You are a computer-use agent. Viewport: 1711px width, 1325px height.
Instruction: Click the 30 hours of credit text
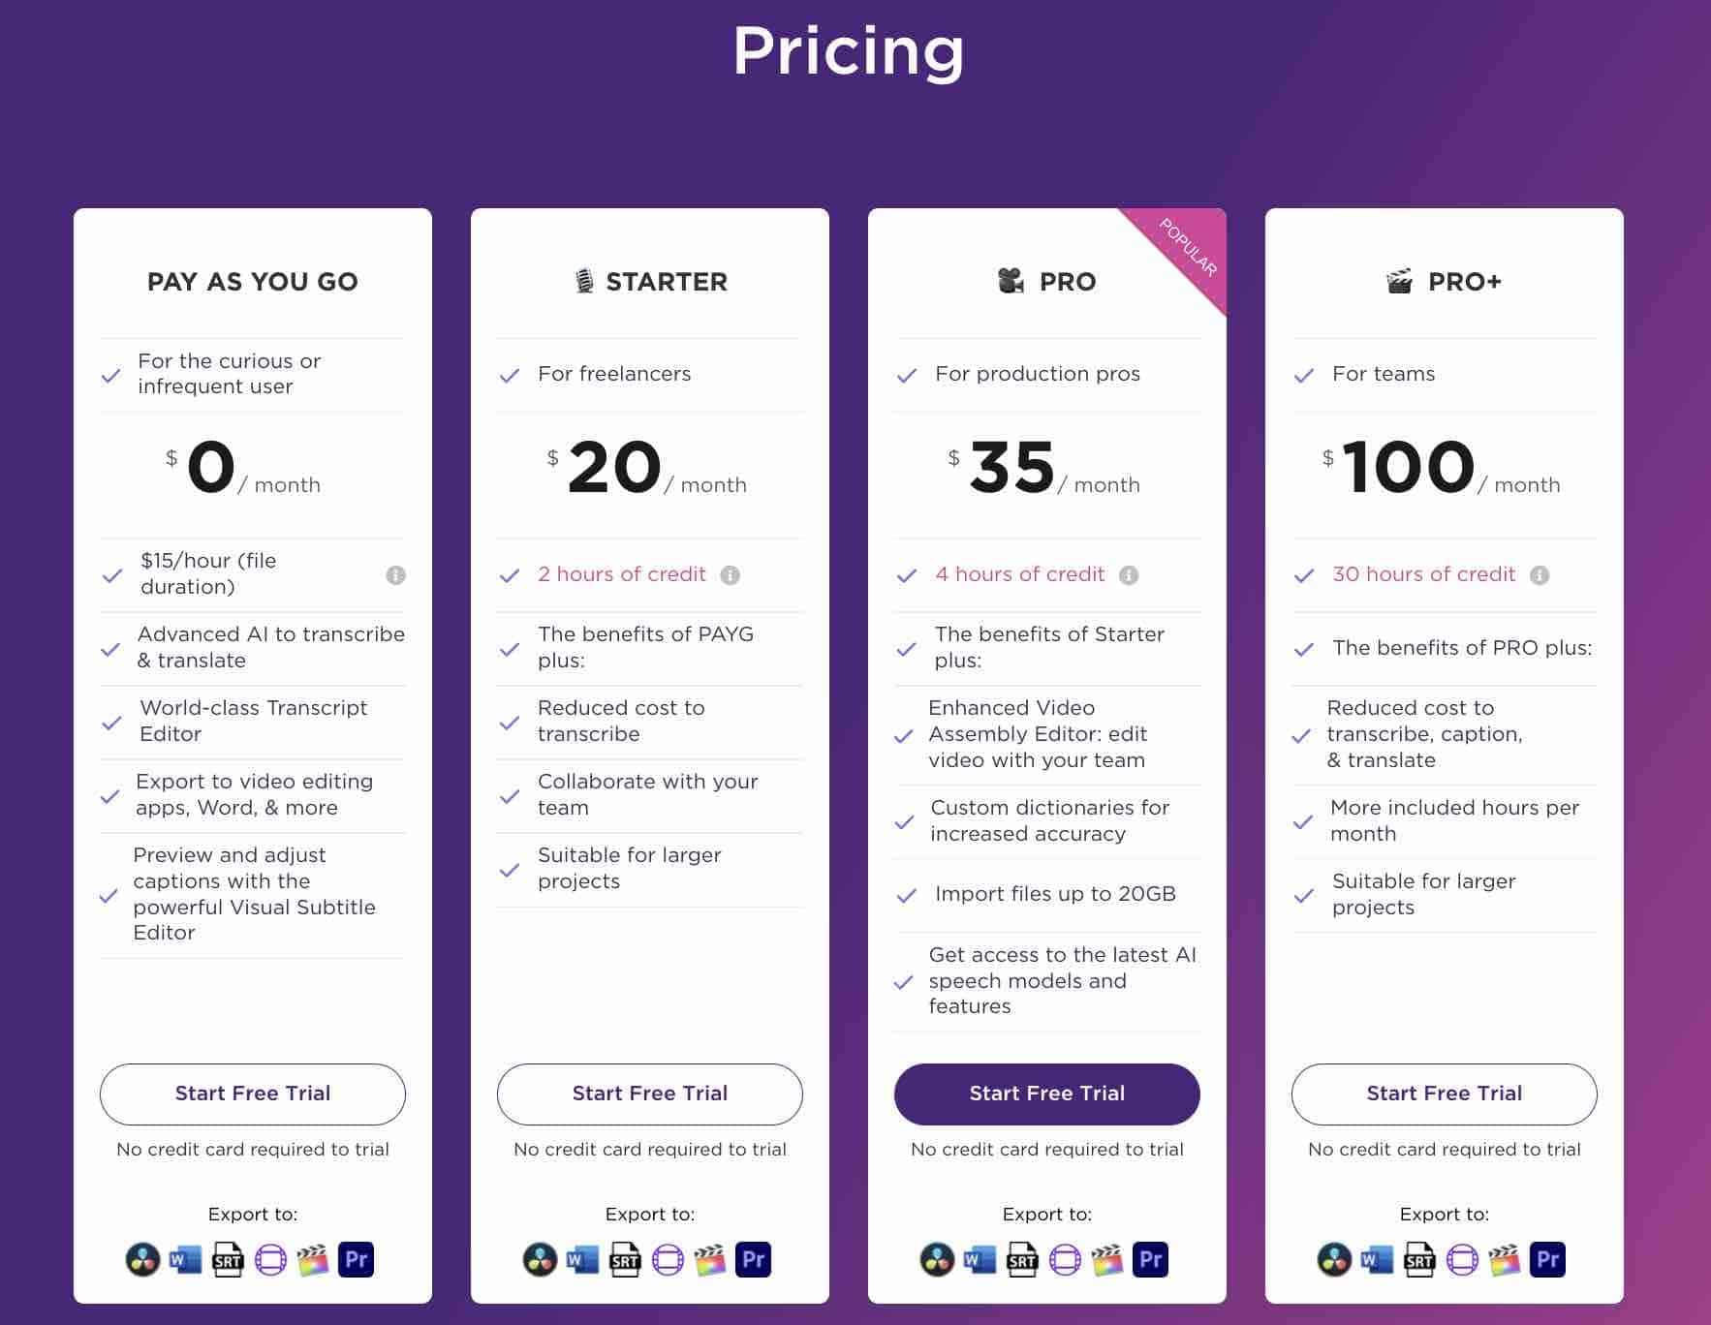[1423, 574]
